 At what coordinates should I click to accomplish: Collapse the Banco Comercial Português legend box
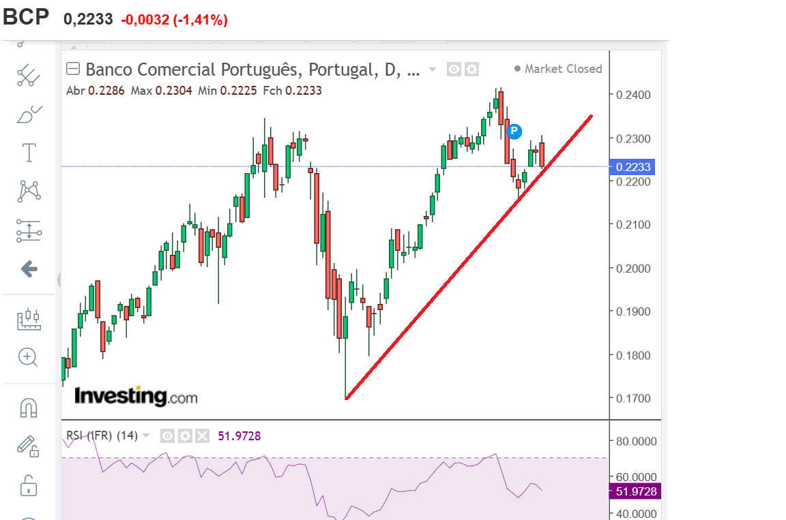[73, 69]
